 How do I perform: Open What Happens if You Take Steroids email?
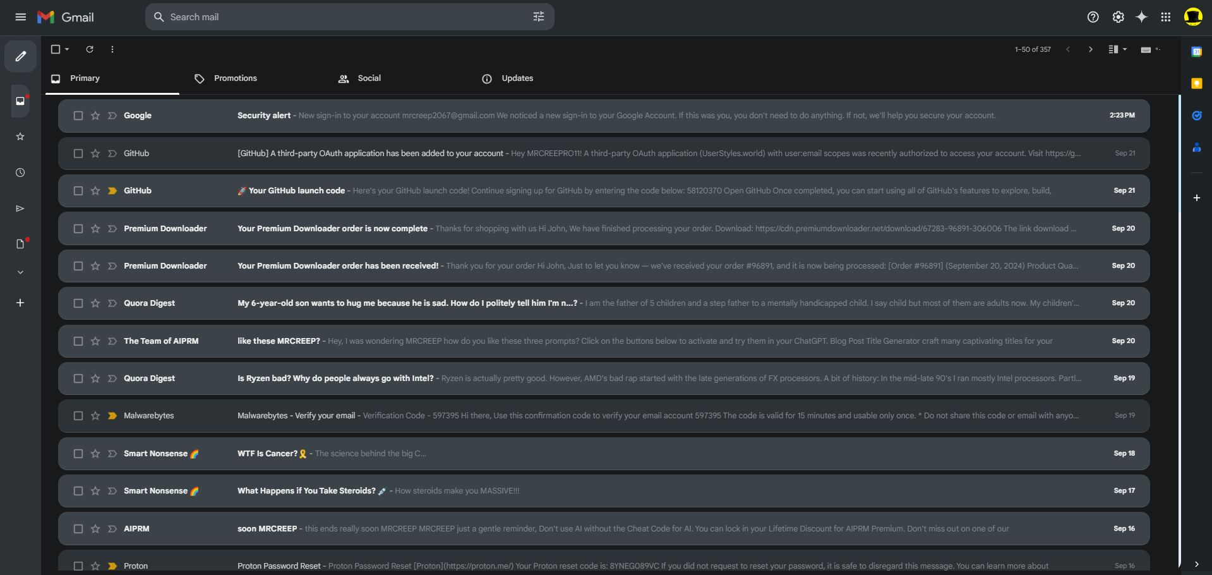tap(604, 491)
